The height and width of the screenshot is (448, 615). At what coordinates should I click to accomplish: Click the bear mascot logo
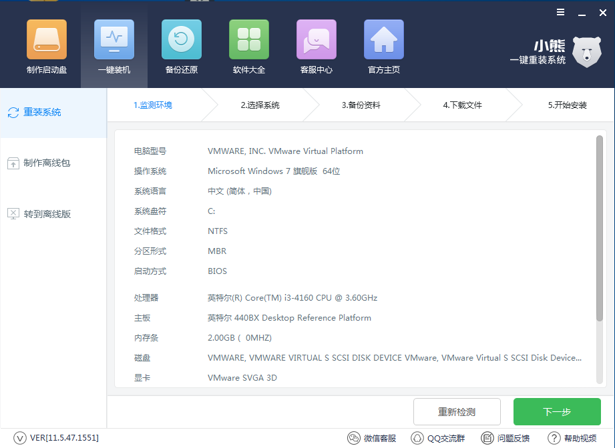(586, 52)
